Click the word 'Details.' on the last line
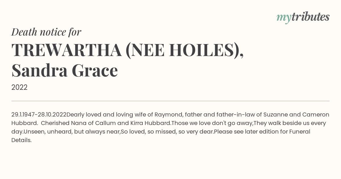341x179 pixels. click(x=21, y=140)
